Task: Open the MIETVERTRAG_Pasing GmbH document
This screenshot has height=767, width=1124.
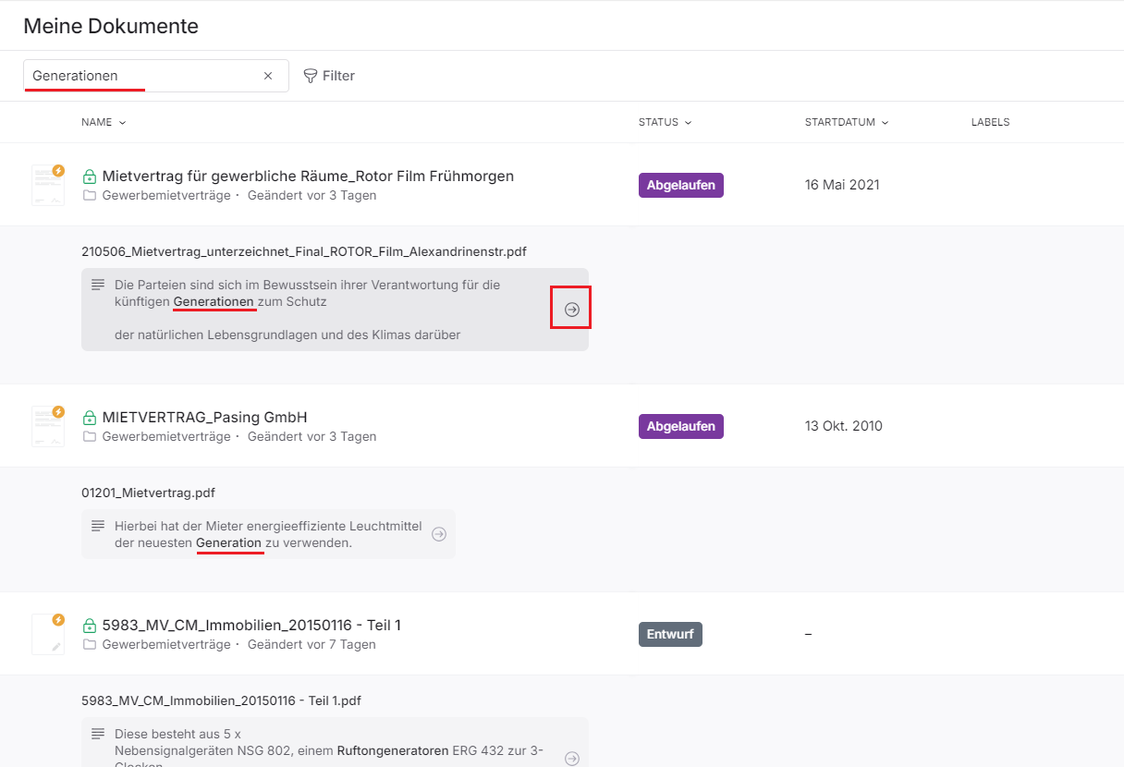Action: pyautogui.click(x=204, y=417)
